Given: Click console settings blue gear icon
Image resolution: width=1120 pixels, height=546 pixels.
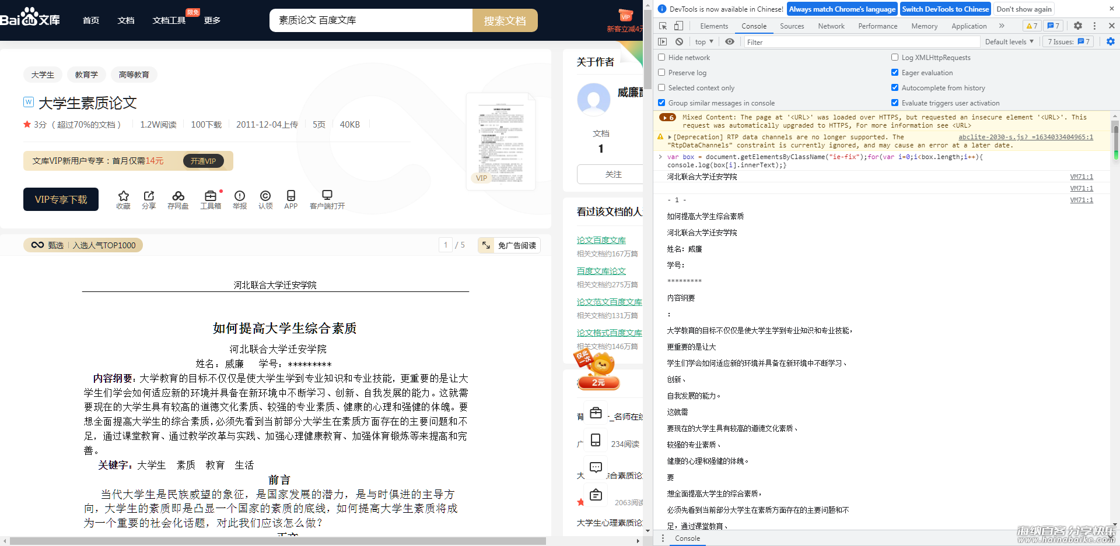Looking at the screenshot, I should pyautogui.click(x=1111, y=41).
